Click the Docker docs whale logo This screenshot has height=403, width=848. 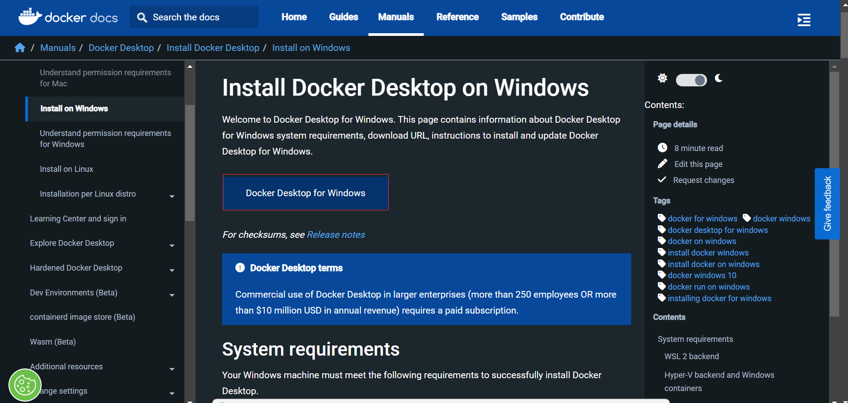point(29,16)
